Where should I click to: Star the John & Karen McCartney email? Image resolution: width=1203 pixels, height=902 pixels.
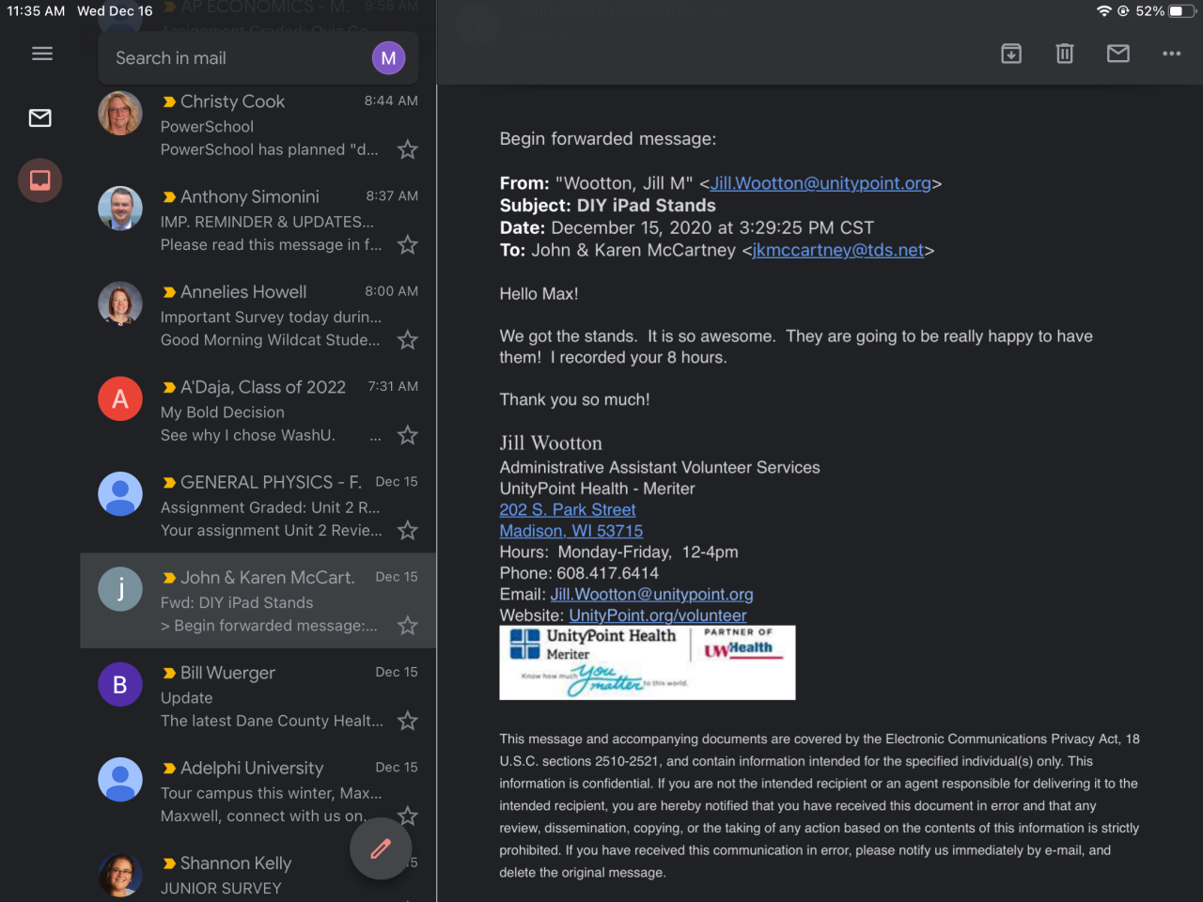tap(408, 626)
